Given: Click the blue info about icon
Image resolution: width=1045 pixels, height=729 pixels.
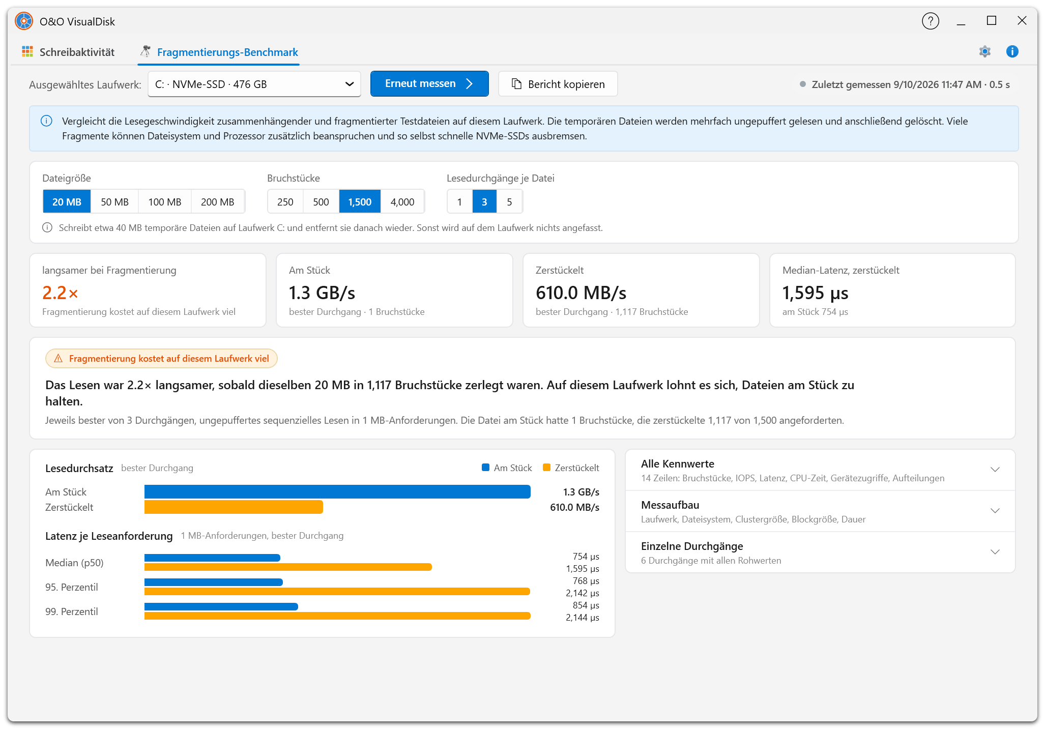Looking at the screenshot, I should 1012,51.
